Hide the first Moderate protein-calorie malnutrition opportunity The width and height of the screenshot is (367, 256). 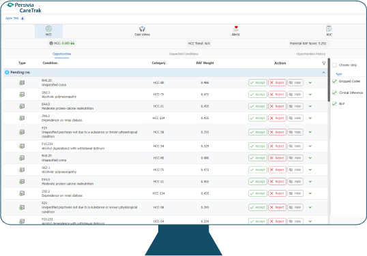click(295, 106)
